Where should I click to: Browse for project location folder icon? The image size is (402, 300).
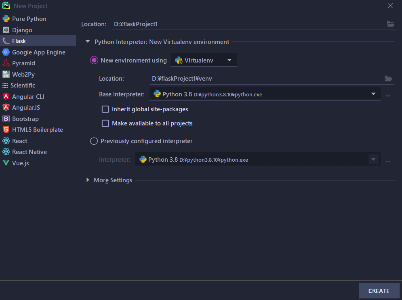(390, 24)
